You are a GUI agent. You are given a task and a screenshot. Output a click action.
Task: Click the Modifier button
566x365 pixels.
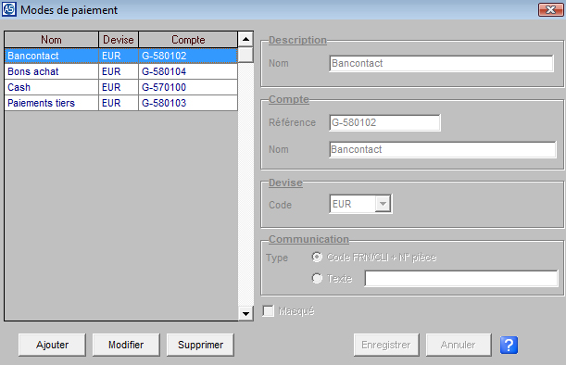coord(126,345)
